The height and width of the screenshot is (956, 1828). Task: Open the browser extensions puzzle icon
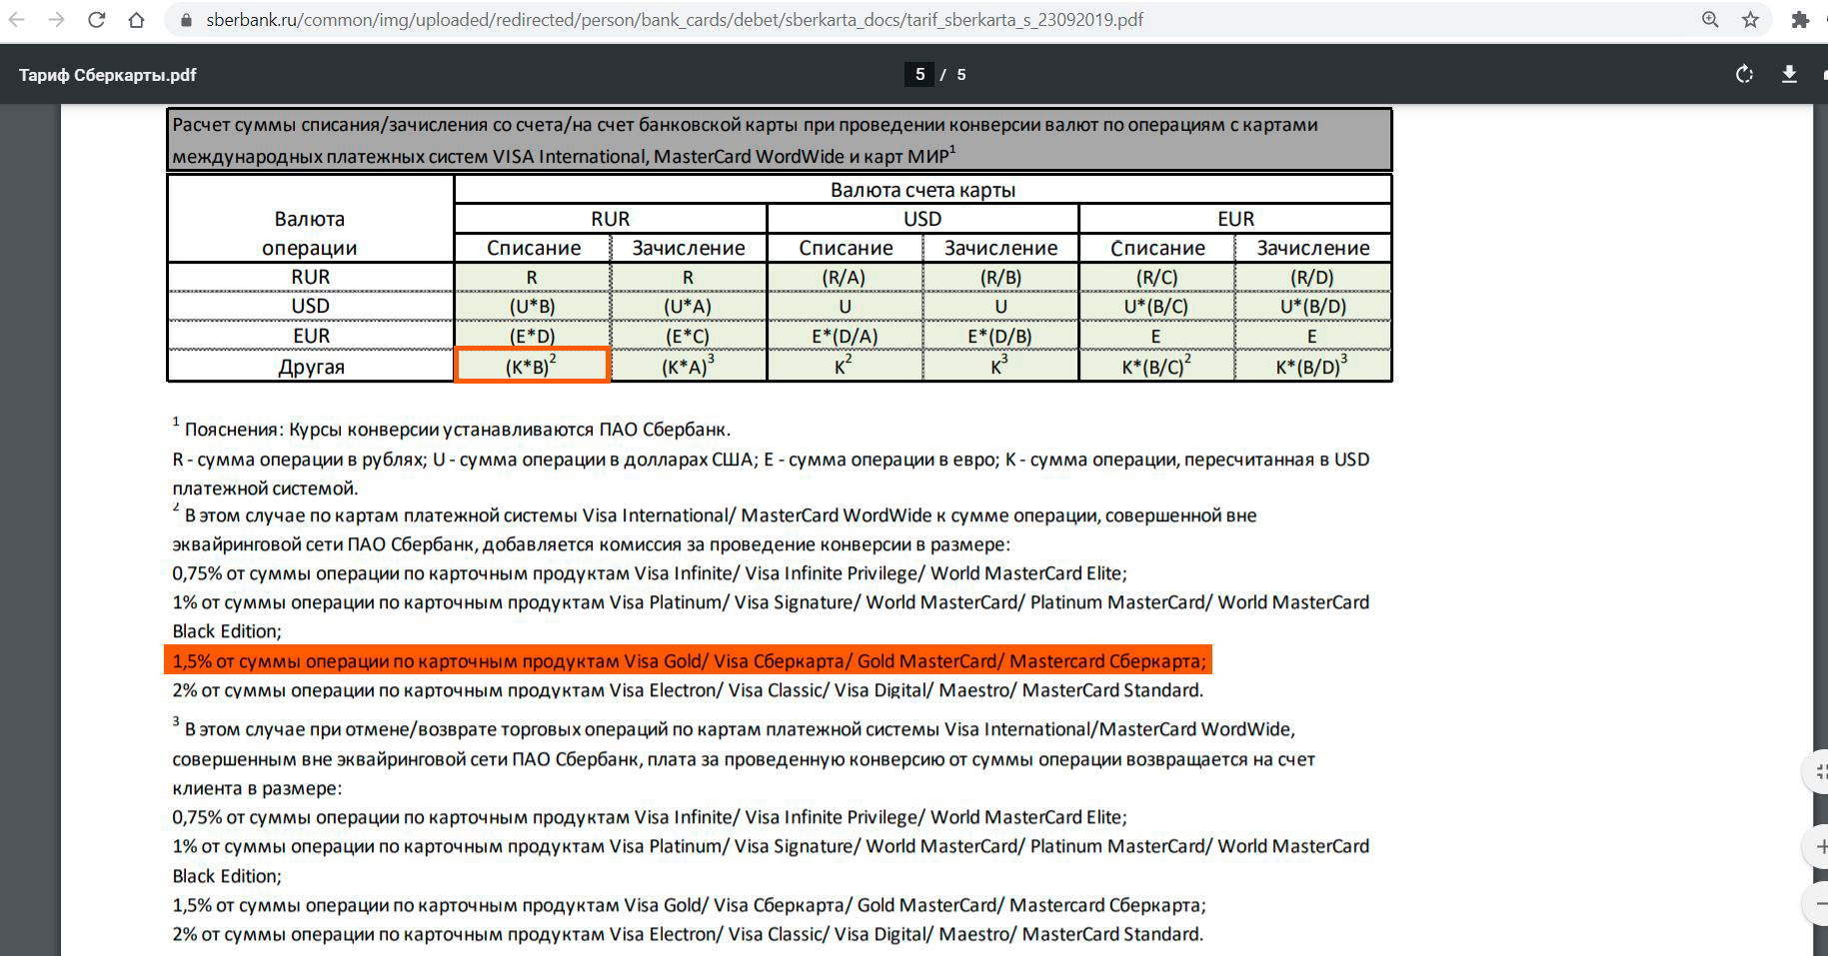[x=1800, y=20]
